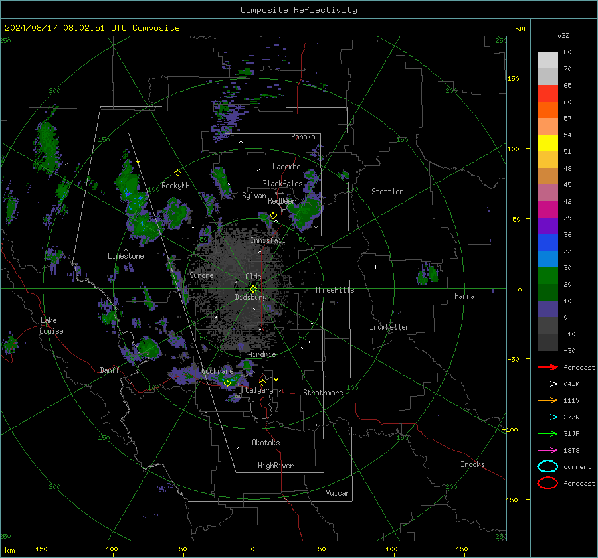Click the Limestone label
The image size is (598, 558).
click(x=126, y=256)
